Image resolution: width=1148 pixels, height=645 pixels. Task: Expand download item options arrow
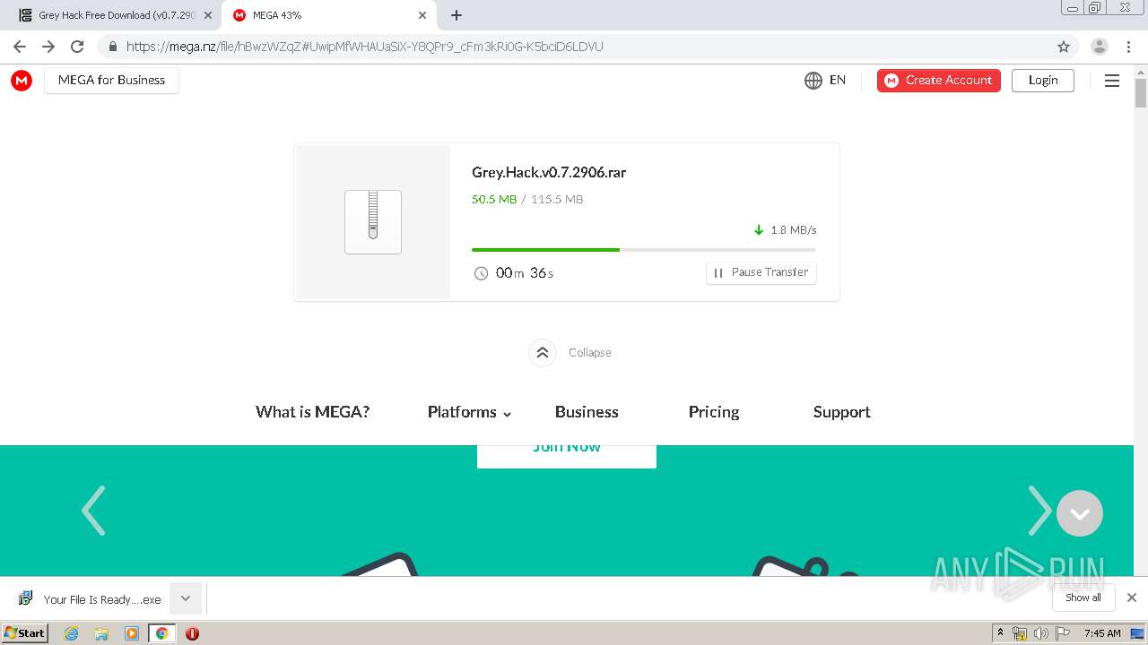186,598
